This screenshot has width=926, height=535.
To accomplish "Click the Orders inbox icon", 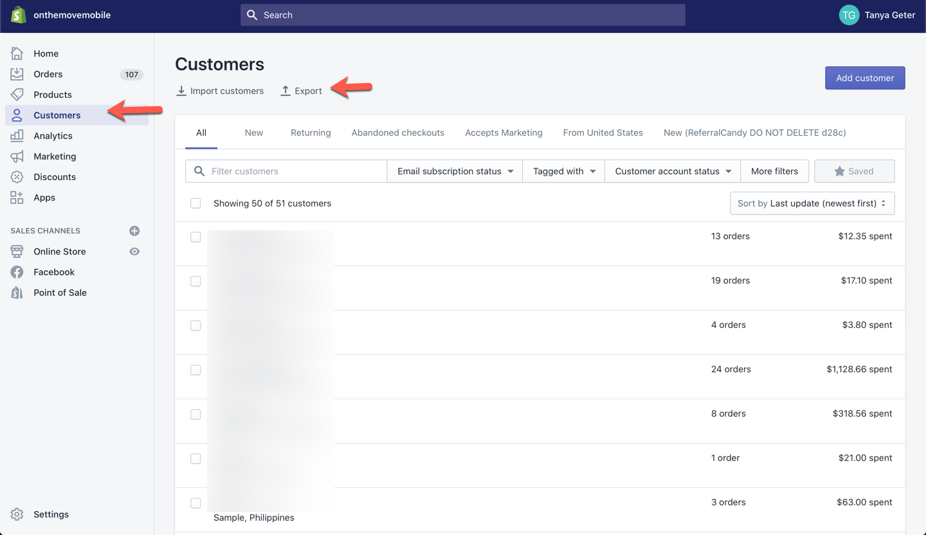I will 17,74.
